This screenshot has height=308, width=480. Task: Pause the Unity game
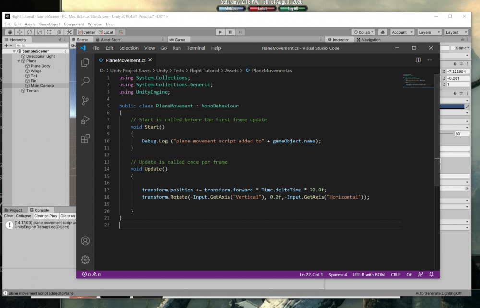click(x=230, y=32)
